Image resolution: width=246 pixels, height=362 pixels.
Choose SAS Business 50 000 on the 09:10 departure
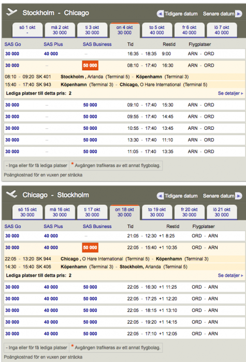[90, 105]
